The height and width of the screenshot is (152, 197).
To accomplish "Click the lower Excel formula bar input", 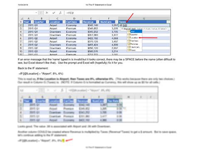I will (x=112, y=91).
